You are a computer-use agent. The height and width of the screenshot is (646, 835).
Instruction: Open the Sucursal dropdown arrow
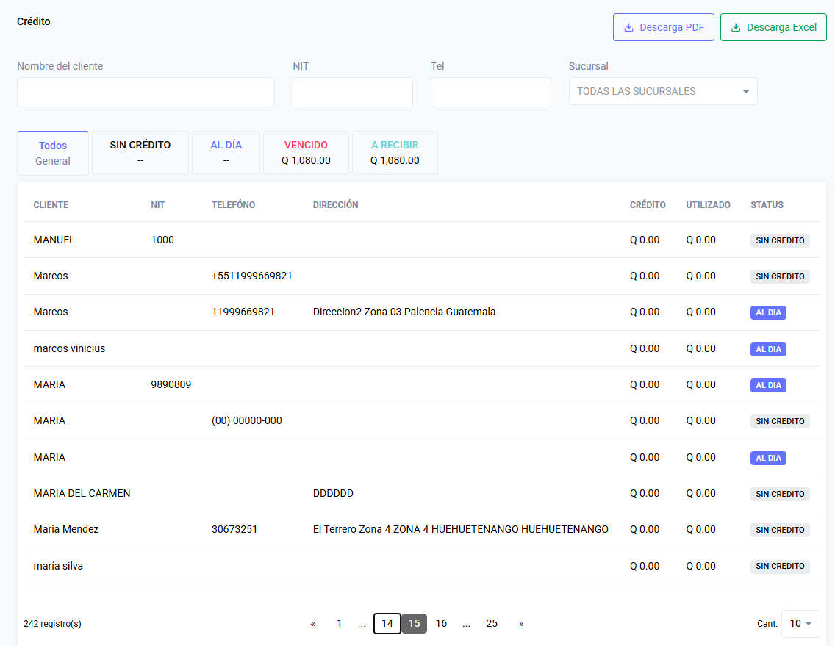tap(745, 92)
